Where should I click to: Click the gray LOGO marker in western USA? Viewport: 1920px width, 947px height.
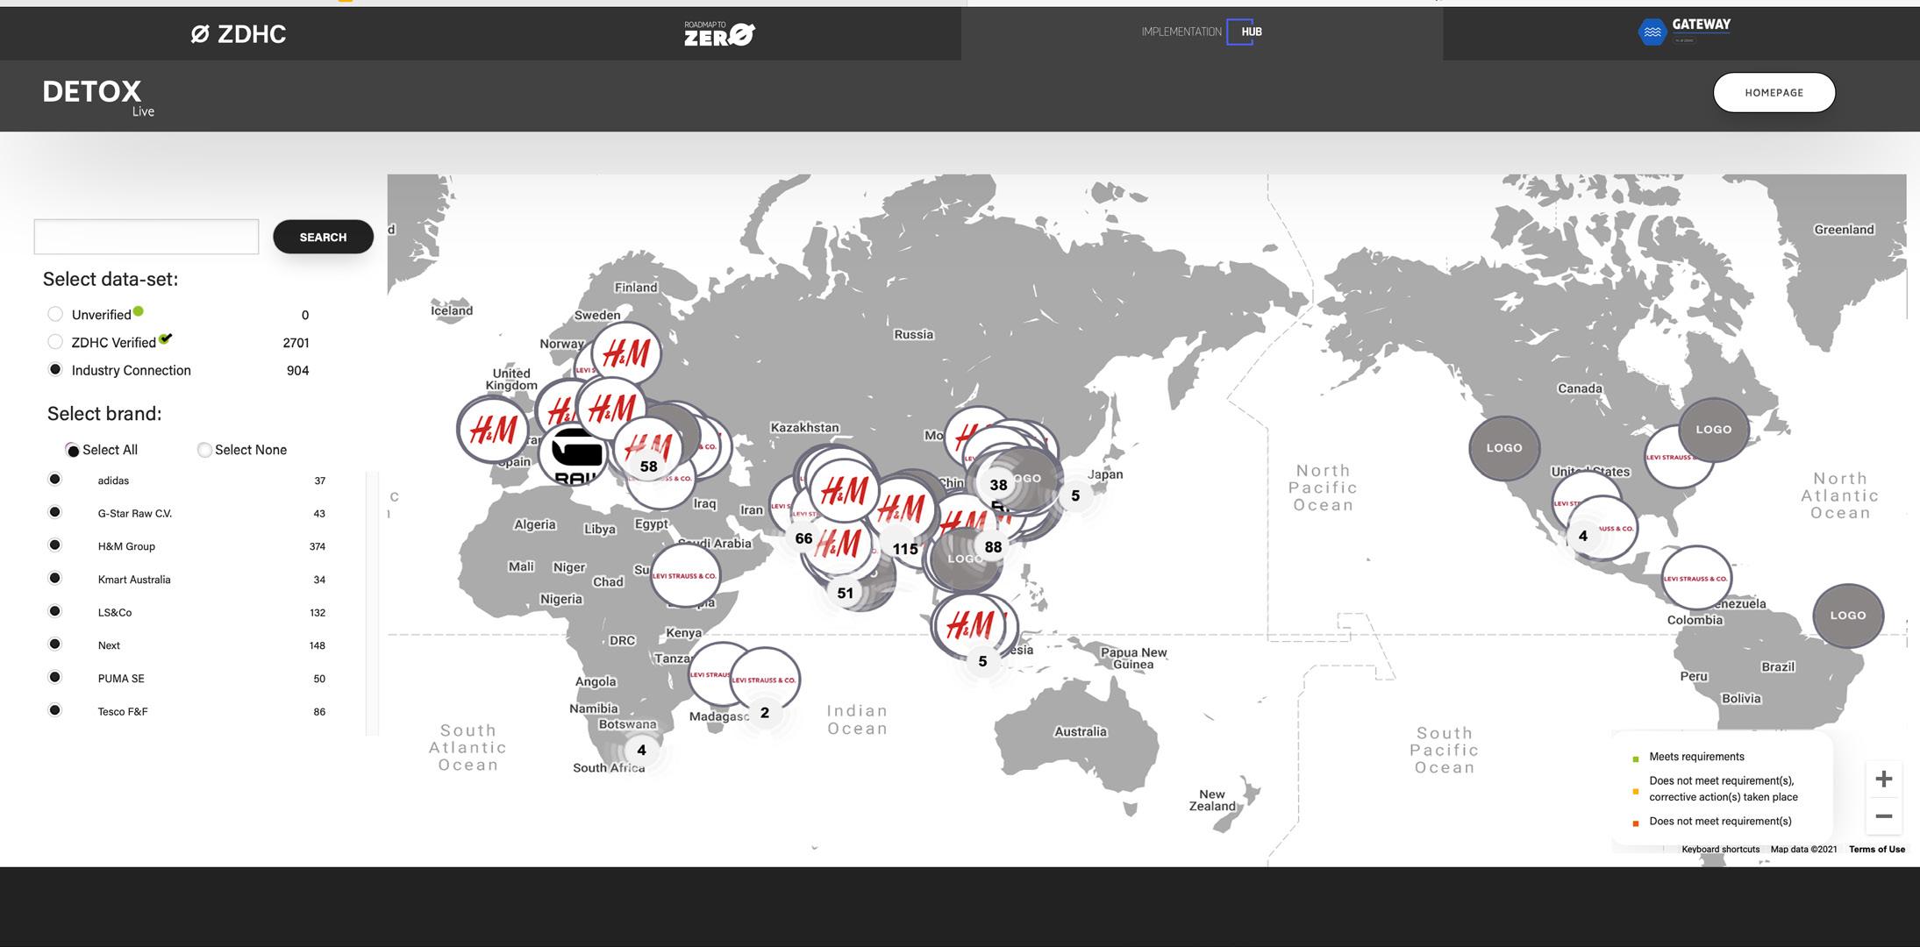click(1503, 448)
